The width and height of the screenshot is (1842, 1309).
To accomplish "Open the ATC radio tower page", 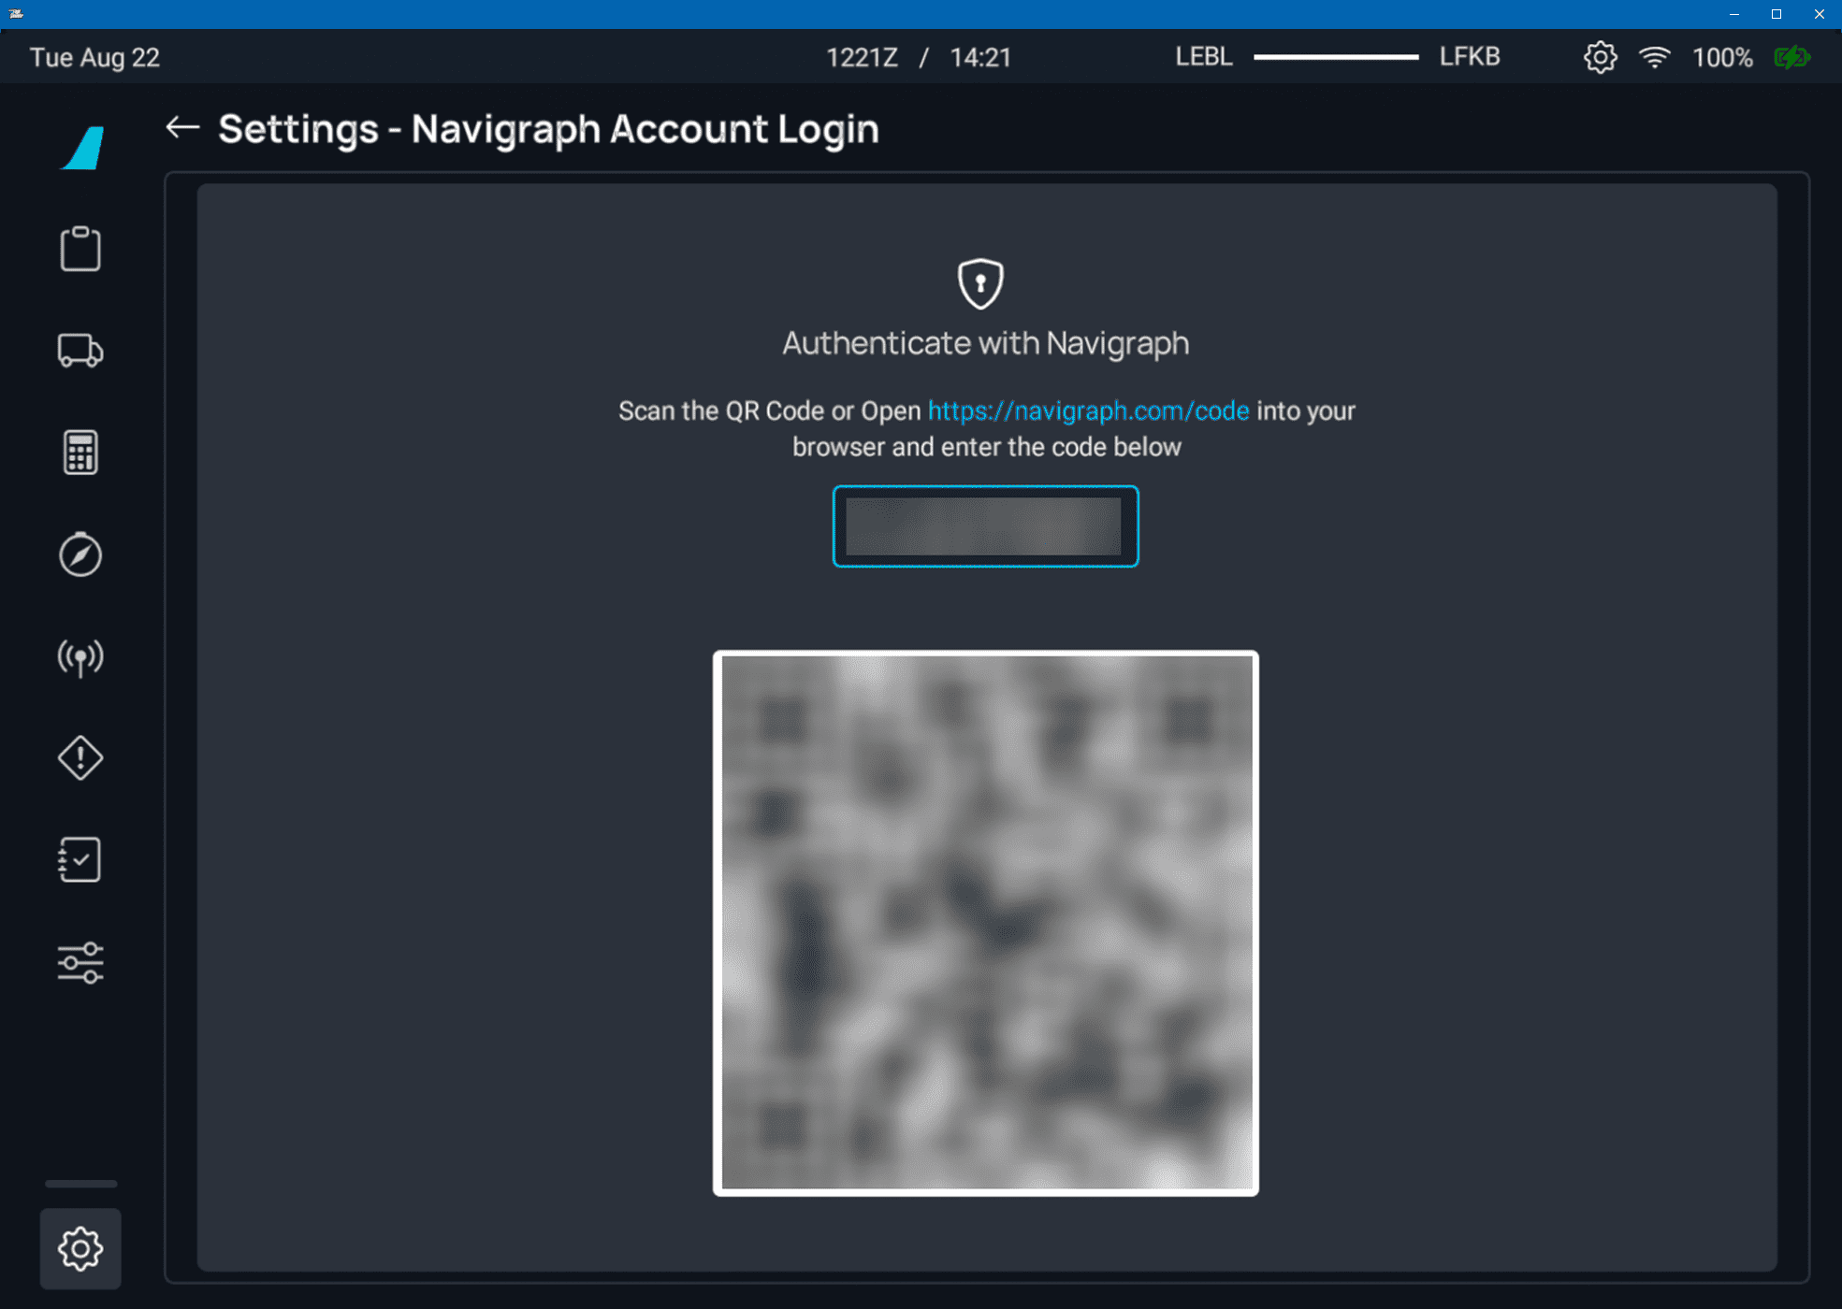I will tap(80, 657).
